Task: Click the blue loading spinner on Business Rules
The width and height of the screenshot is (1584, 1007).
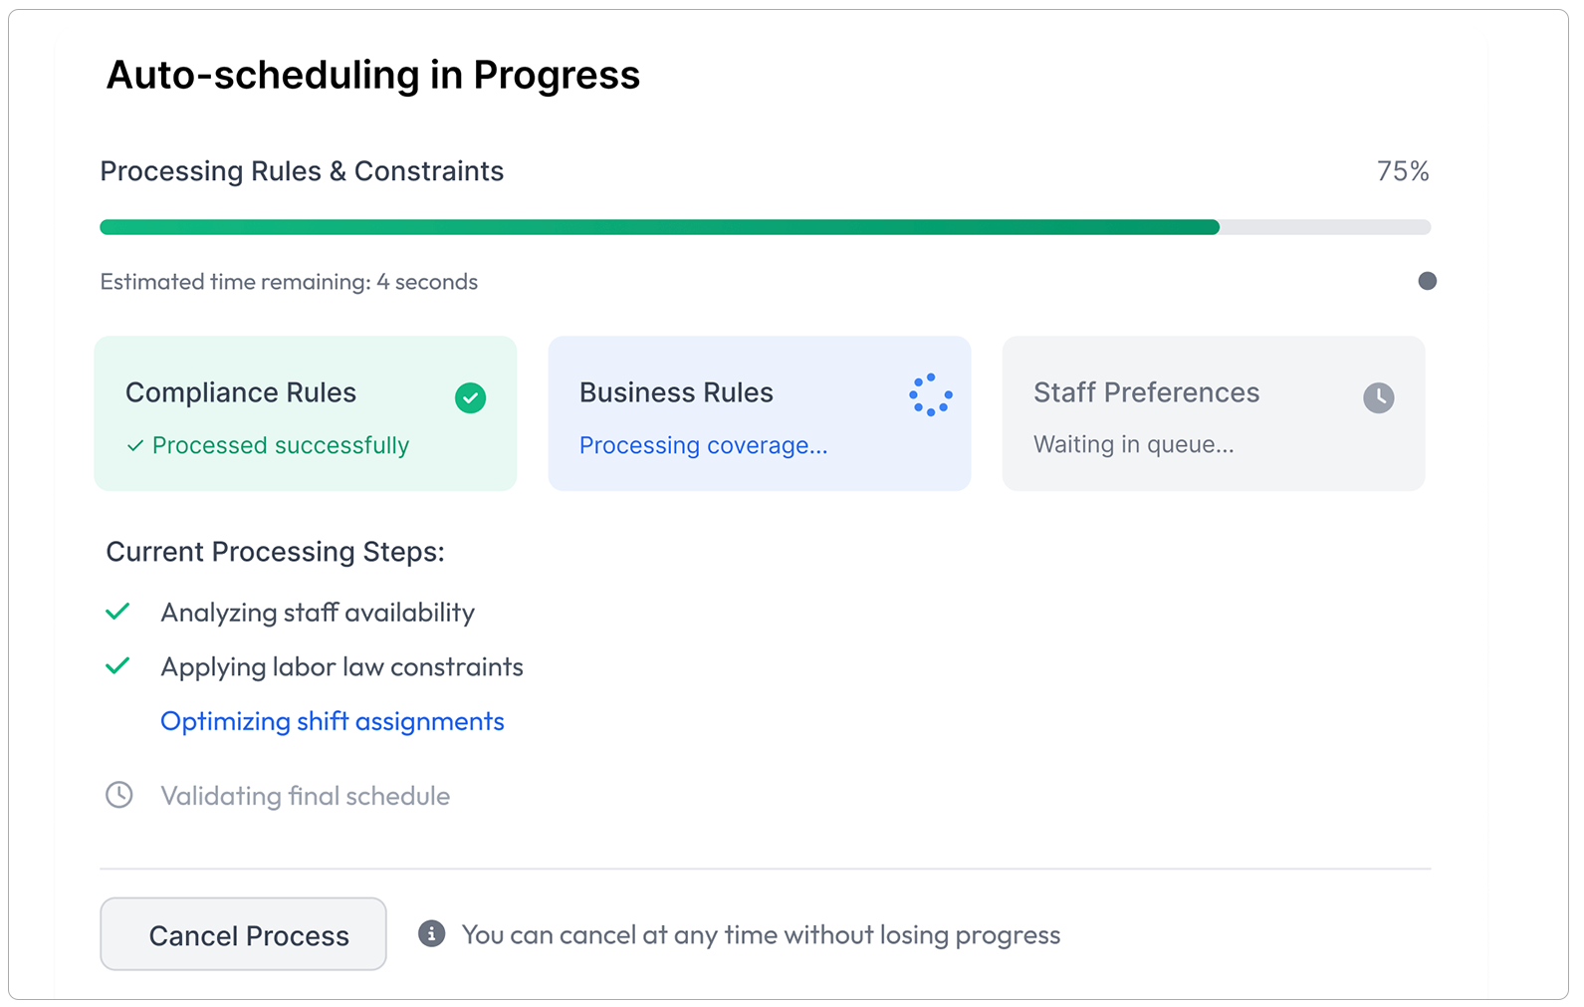Action: pyautogui.click(x=930, y=395)
